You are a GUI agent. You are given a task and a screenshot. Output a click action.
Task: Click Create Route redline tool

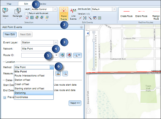(126, 14)
